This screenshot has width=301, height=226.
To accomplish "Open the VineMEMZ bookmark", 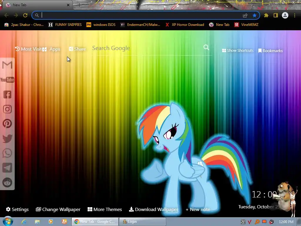I will (x=246, y=25).
